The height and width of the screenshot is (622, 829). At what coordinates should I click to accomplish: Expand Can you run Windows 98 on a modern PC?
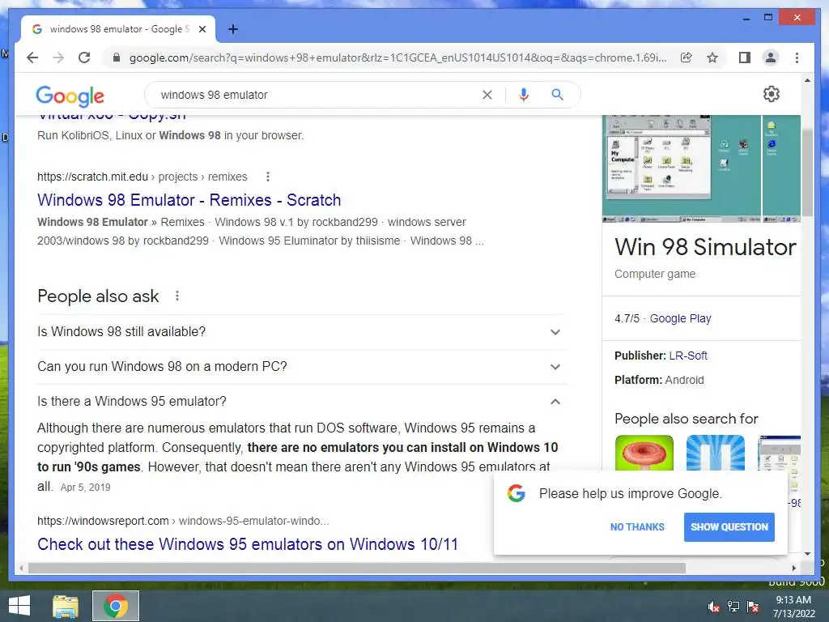click(301, 367)
